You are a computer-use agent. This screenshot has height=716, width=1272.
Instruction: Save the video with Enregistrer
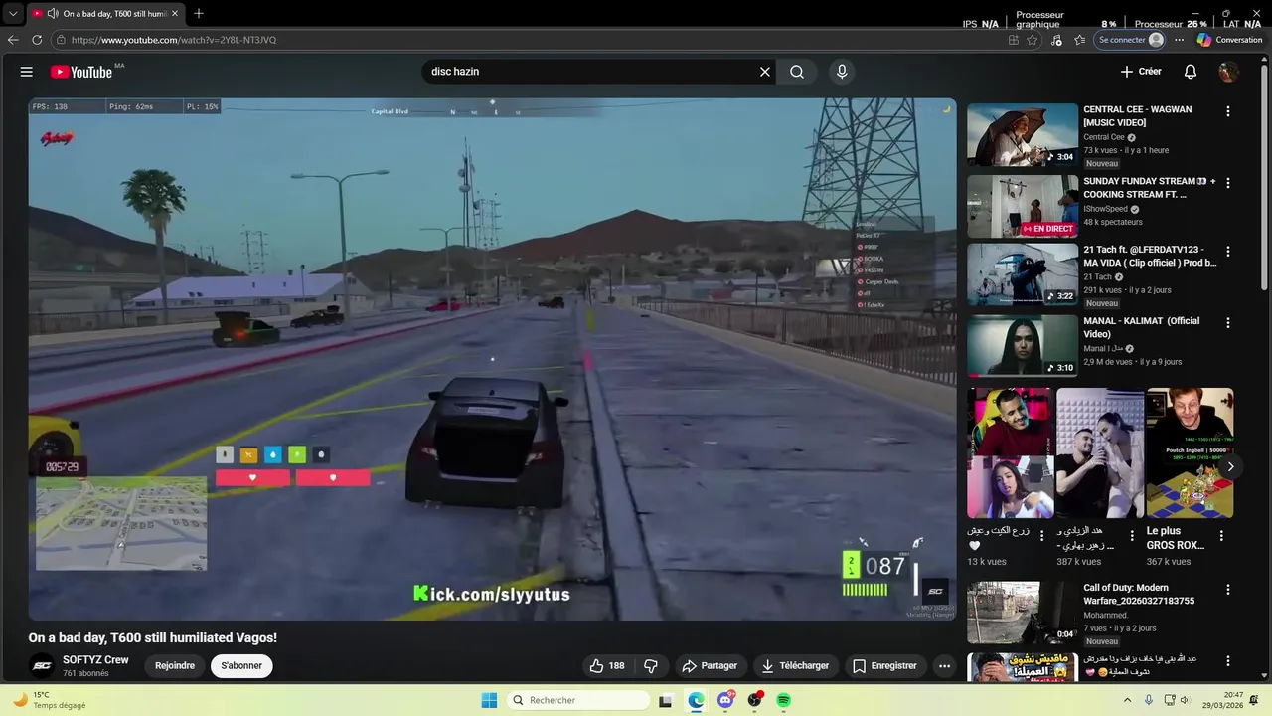(x=884, y=666)
